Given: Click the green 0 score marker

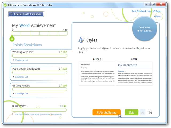Looking at the screenshot, I should [12, 39].
